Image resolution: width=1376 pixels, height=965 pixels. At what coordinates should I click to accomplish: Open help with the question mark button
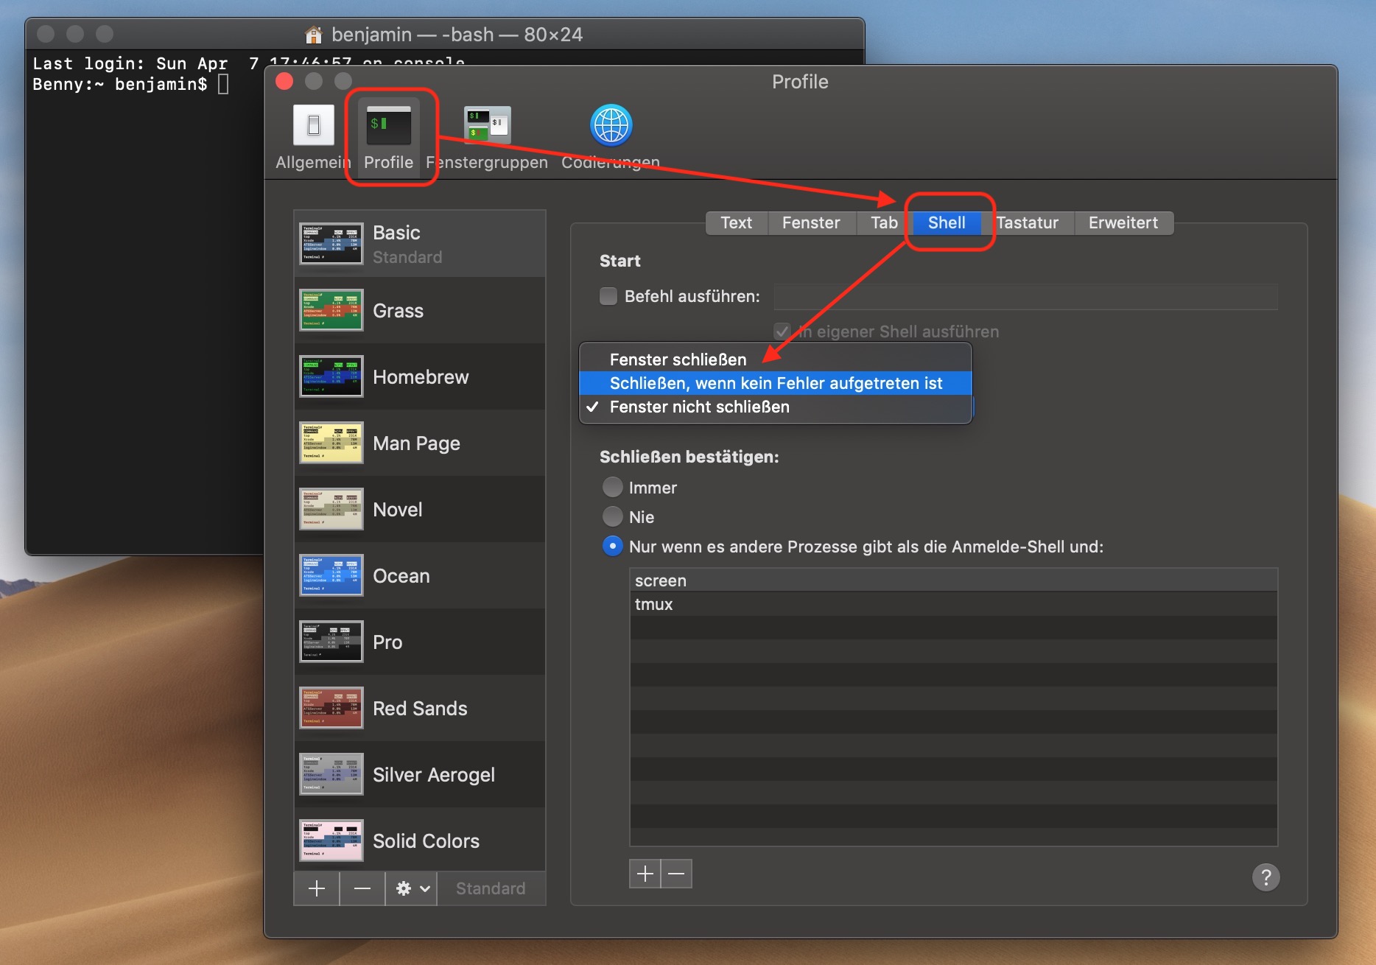click(1266, 877)
